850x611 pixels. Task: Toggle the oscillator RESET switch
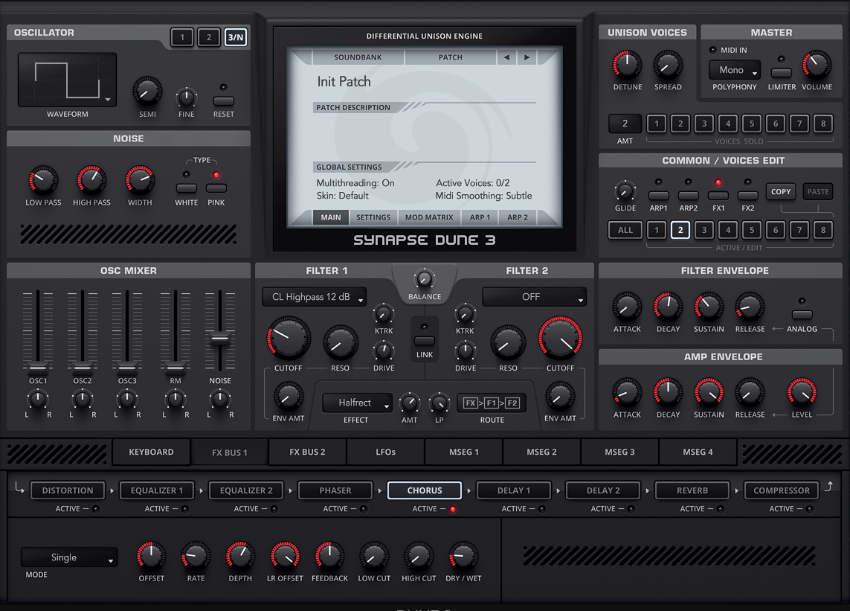click(223, 101)
